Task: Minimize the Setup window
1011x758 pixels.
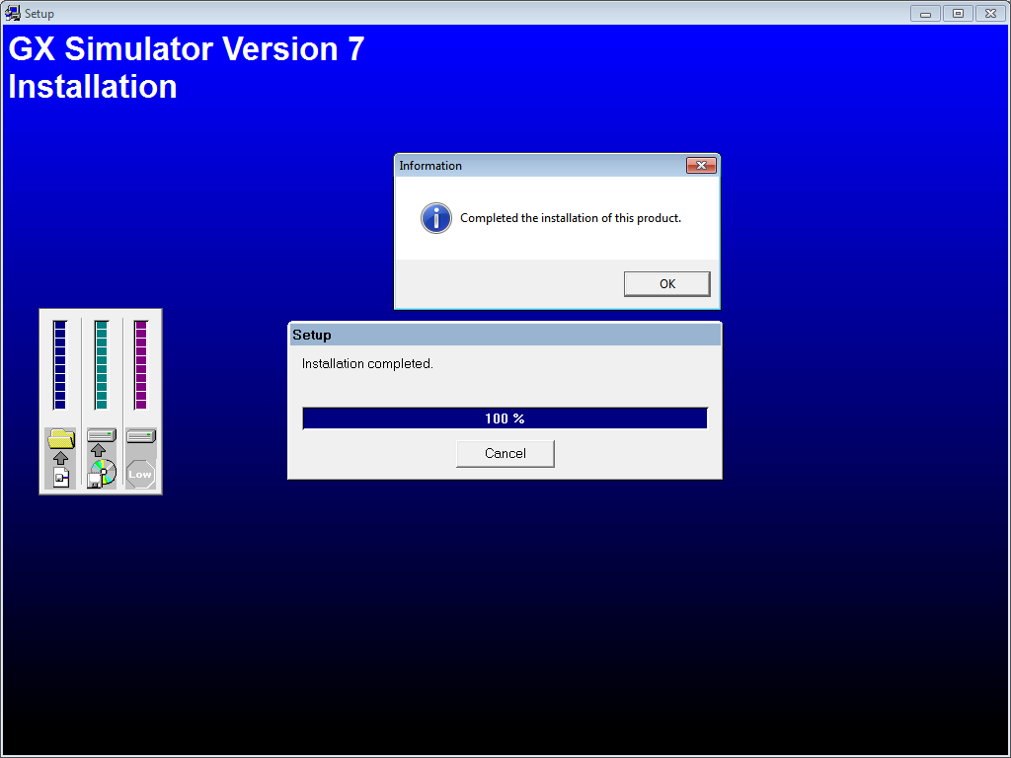Action: coord(925,13)
